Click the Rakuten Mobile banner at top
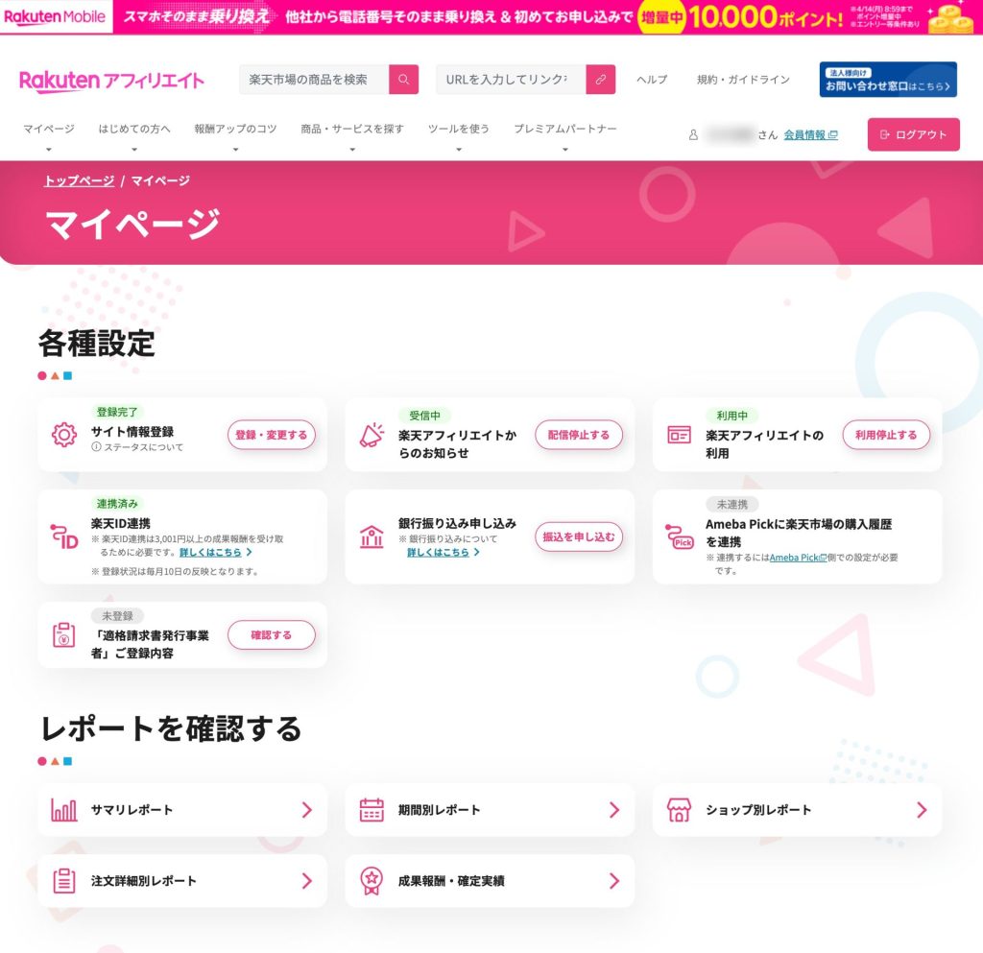The image size is (983, 953). coord(491,17)
